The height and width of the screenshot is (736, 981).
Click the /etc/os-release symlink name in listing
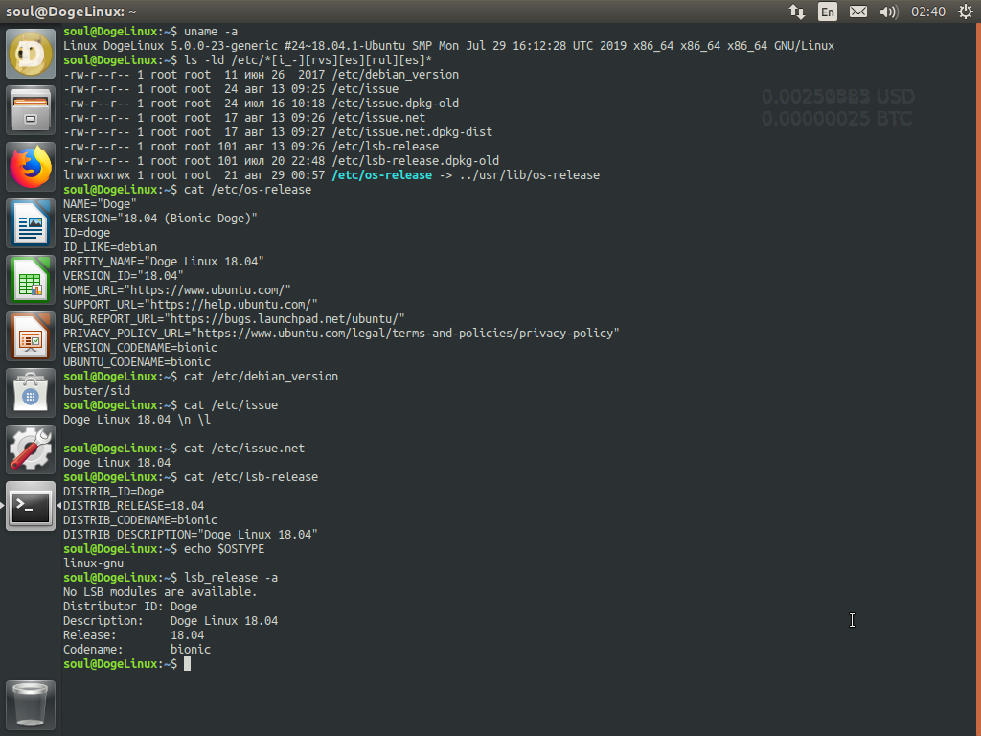click(381, 175)
